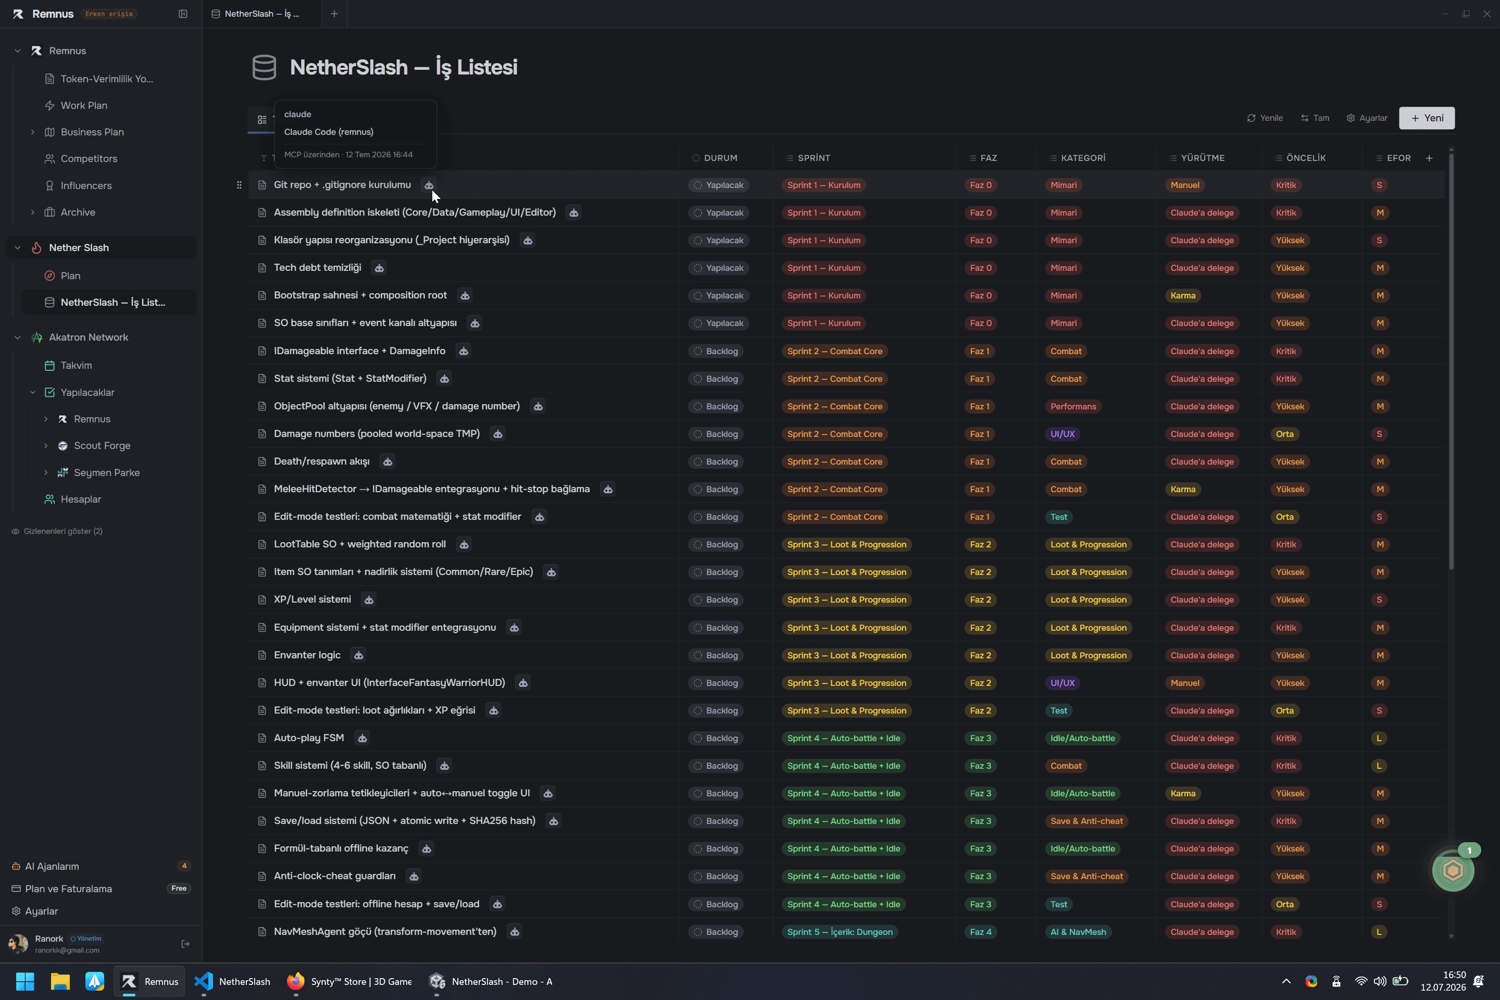Switch to the Synty Store Firefox taskbar window
Viewport: 1500px width, 1000px height.
(349, 981)
